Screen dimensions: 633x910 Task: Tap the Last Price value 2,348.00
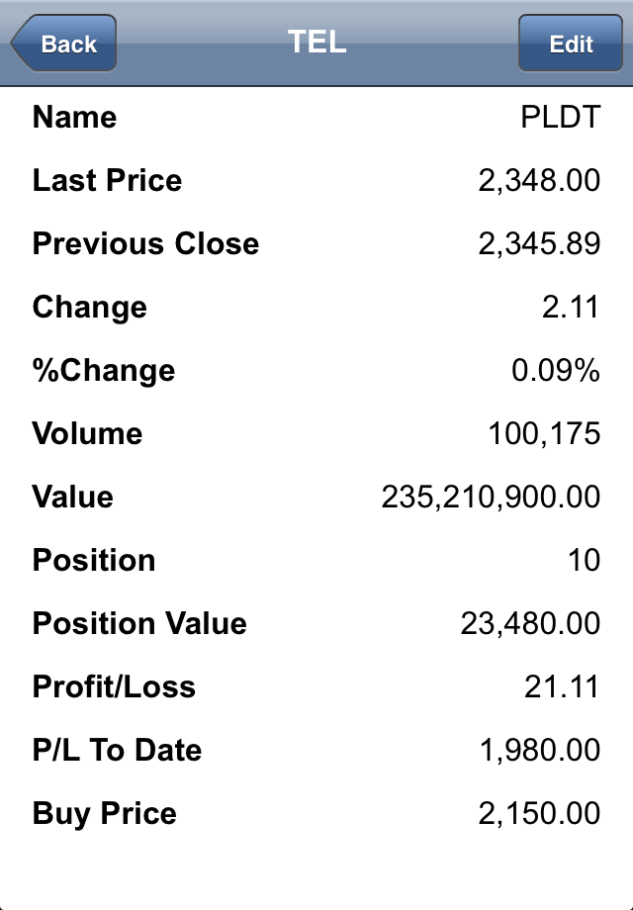[x=539, y=180]
